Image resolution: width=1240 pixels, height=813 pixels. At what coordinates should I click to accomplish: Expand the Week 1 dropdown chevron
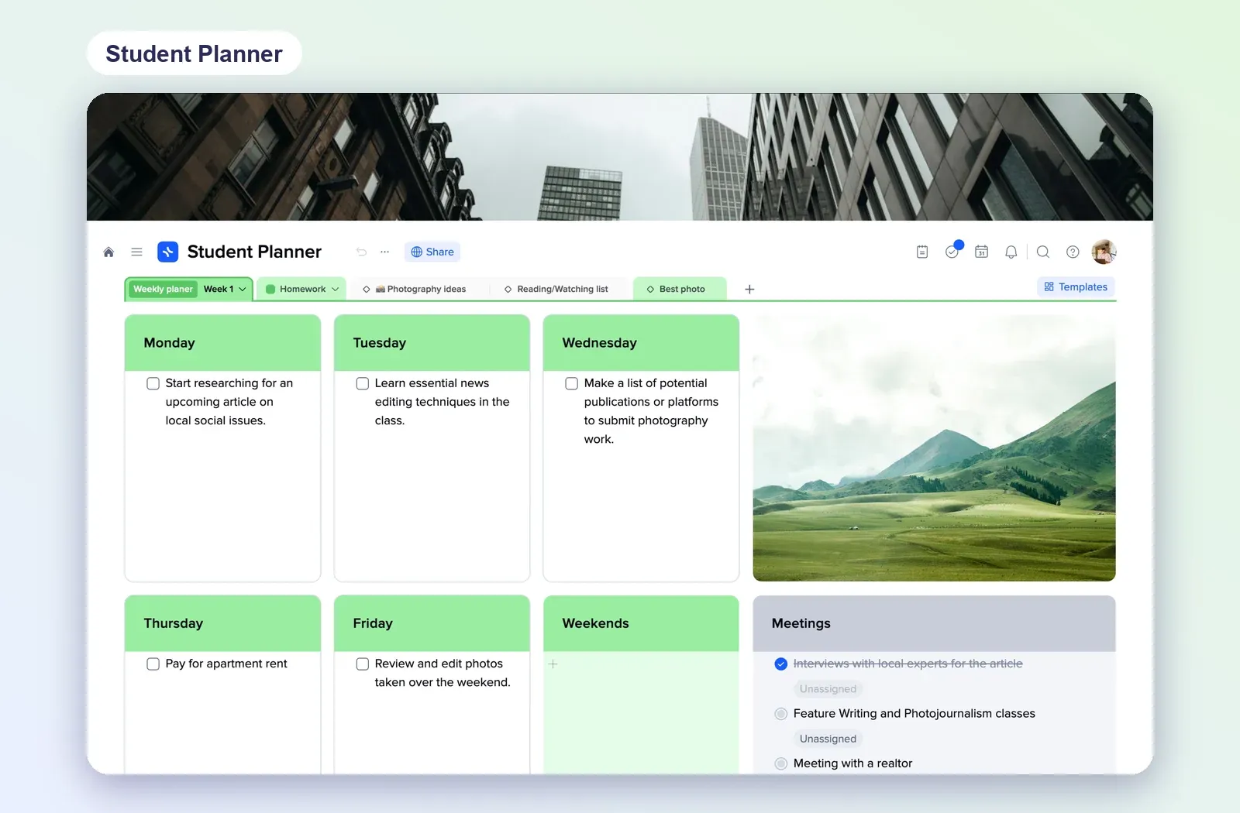[243, 289]
